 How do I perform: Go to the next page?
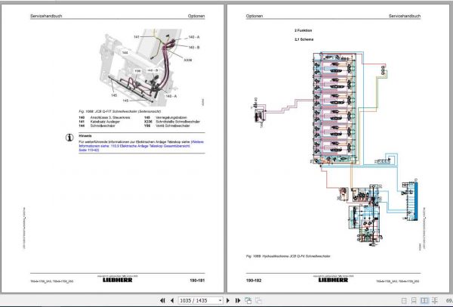pos(228,301)
